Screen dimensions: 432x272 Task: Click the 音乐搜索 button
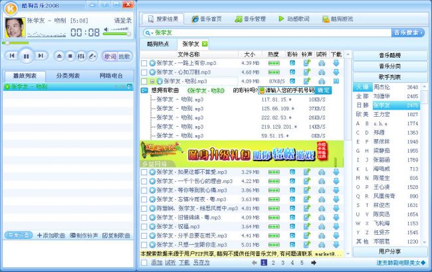(x=408, y=33)
